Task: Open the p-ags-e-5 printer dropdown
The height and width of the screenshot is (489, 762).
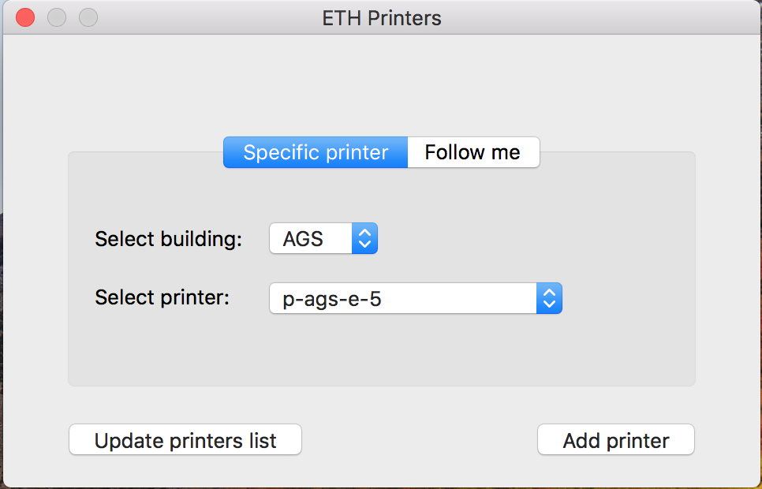Action: point(416,298)
